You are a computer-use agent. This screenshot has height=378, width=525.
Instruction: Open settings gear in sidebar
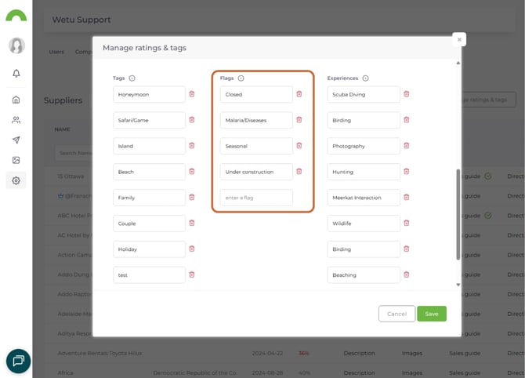16,180
